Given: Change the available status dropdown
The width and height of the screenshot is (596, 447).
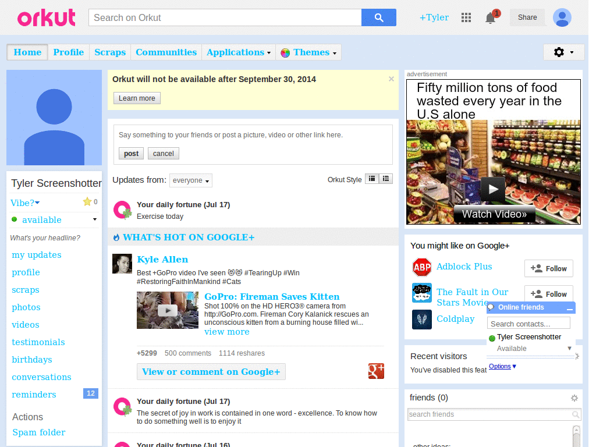Looking at the screenshot, I should [95, 219].
